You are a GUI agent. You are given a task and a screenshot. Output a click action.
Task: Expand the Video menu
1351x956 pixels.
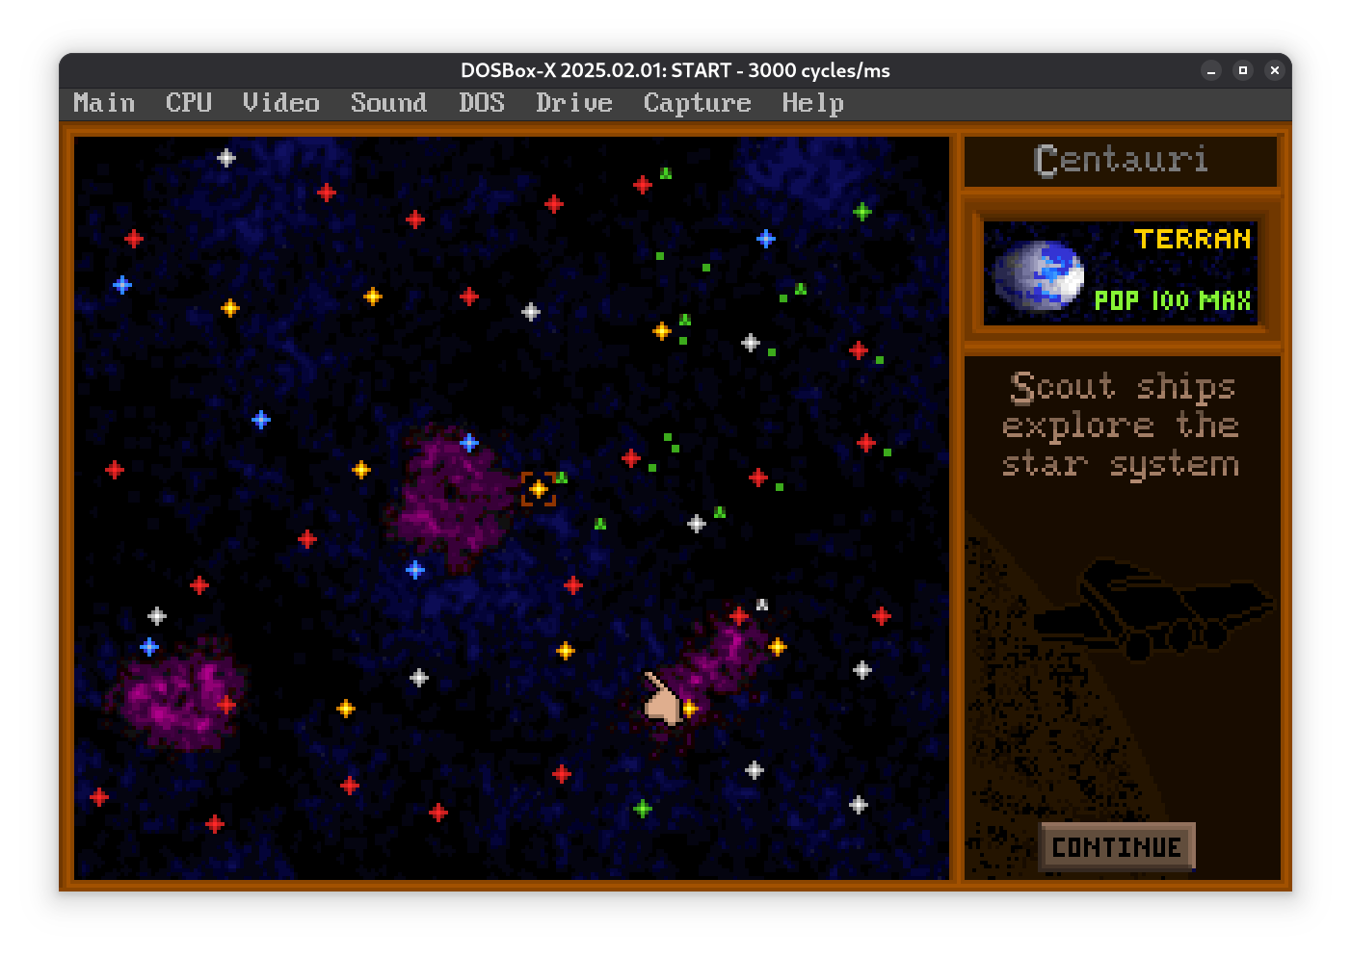pos(280,103)
